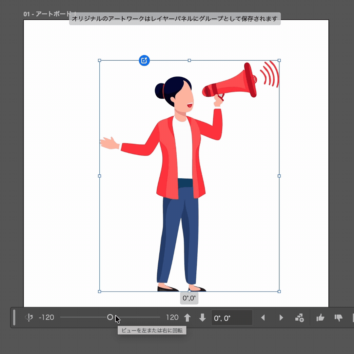Give thumbs down feedback
Image resolution: width=354 pixels, height=354 pixels.
(x=338, y=318)
